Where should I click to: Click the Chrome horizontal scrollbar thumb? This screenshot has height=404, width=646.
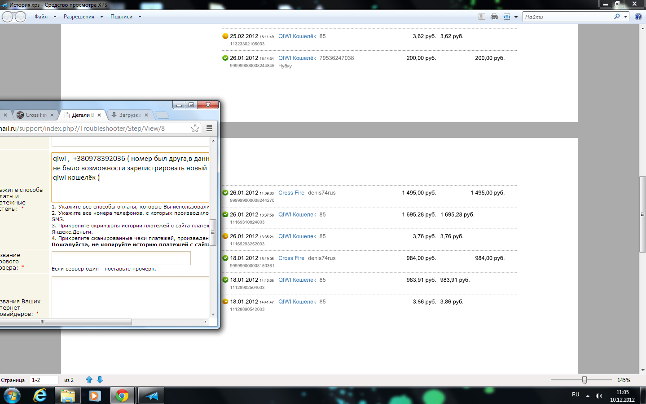point(66,322)
